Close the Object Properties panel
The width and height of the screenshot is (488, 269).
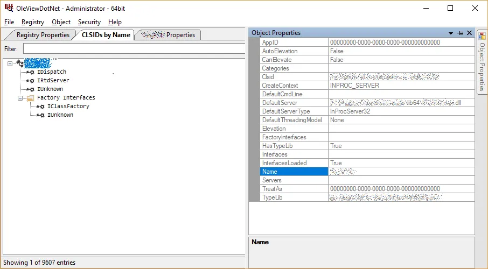[x=469, y=33]
